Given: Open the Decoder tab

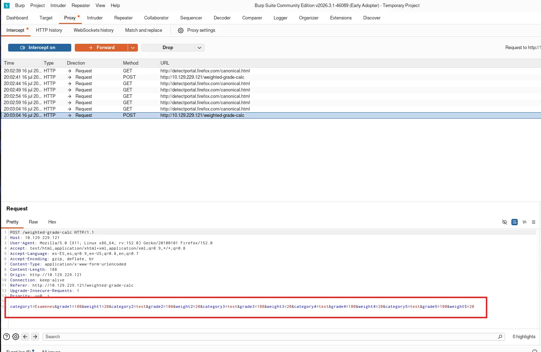Looking at the screenshot, I should click(222, 18).
